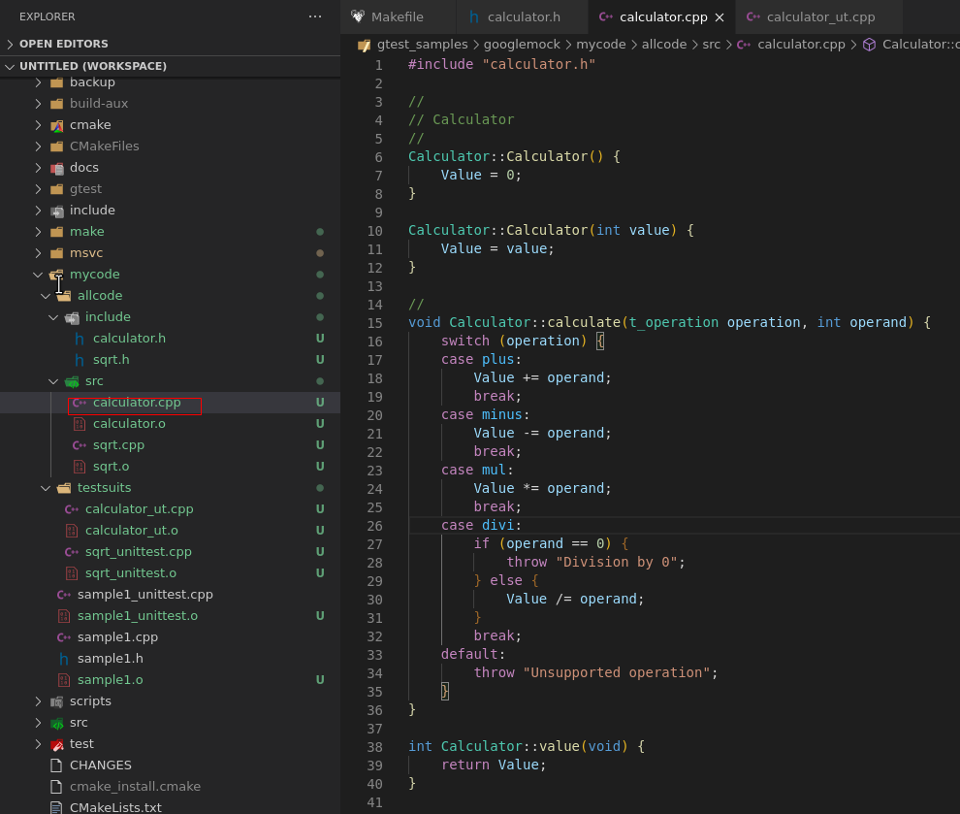Image resolution: width=960 pixels, height=814 pixels.
Task: Collapse the mycode folder chevron
Action: [39, 275]
